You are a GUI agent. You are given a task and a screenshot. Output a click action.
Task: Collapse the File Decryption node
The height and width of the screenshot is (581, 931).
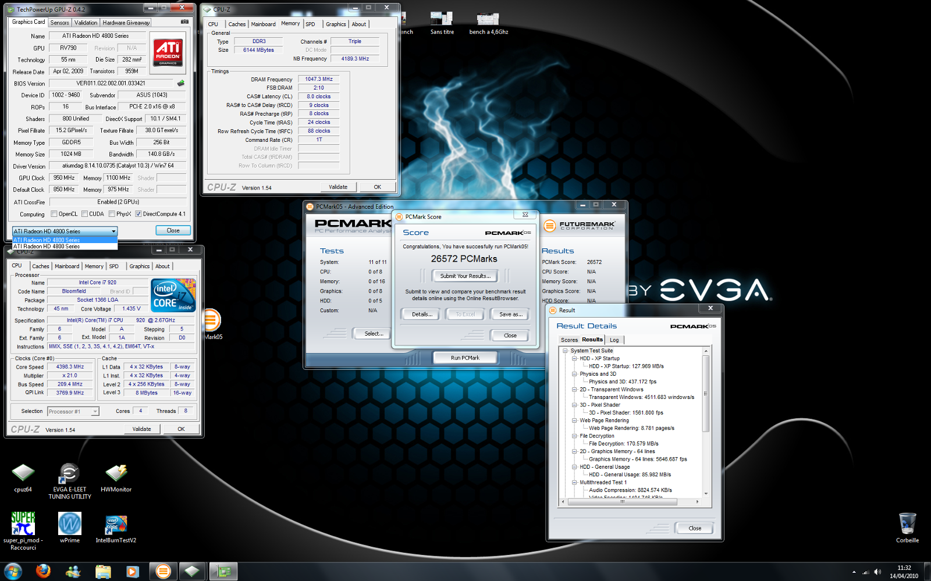point(574,436)
